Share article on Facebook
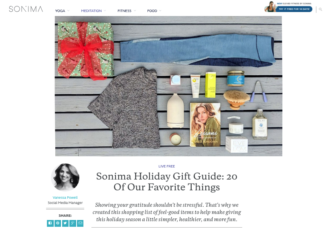 [x=50, y=223]
